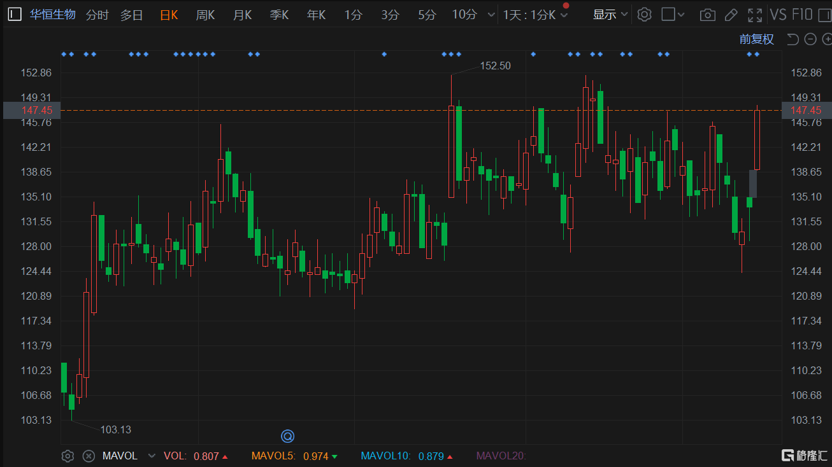Image resolution: width=832 pixels, height=467 pixels.
Task: Open the chart settings gear in top toolbar
Action: pos(644,15)
